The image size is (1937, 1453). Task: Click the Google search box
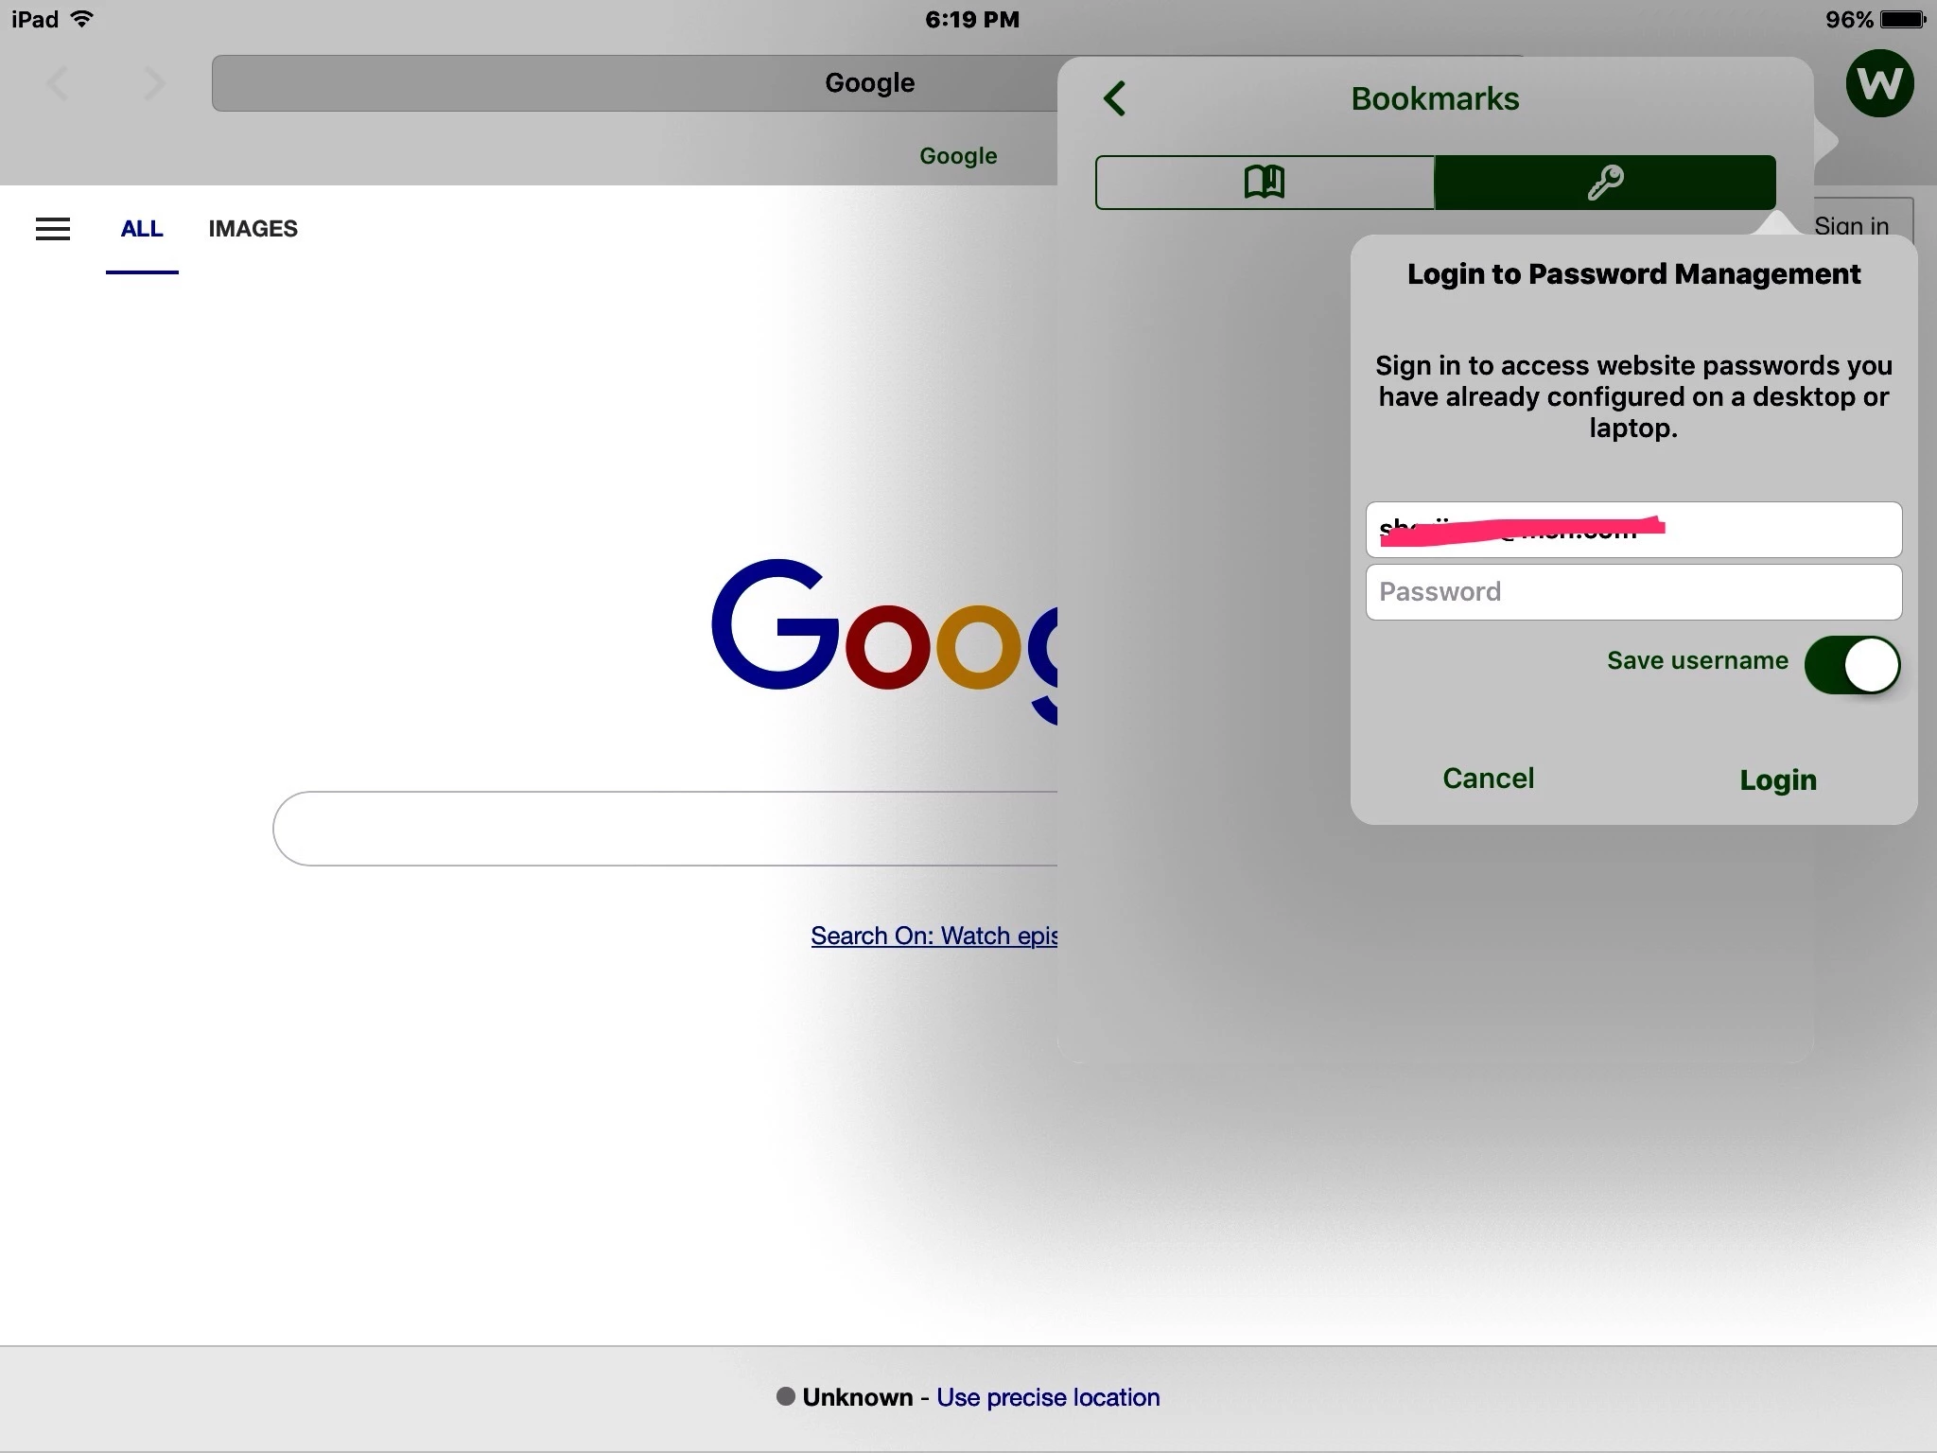tap(662, 829)
